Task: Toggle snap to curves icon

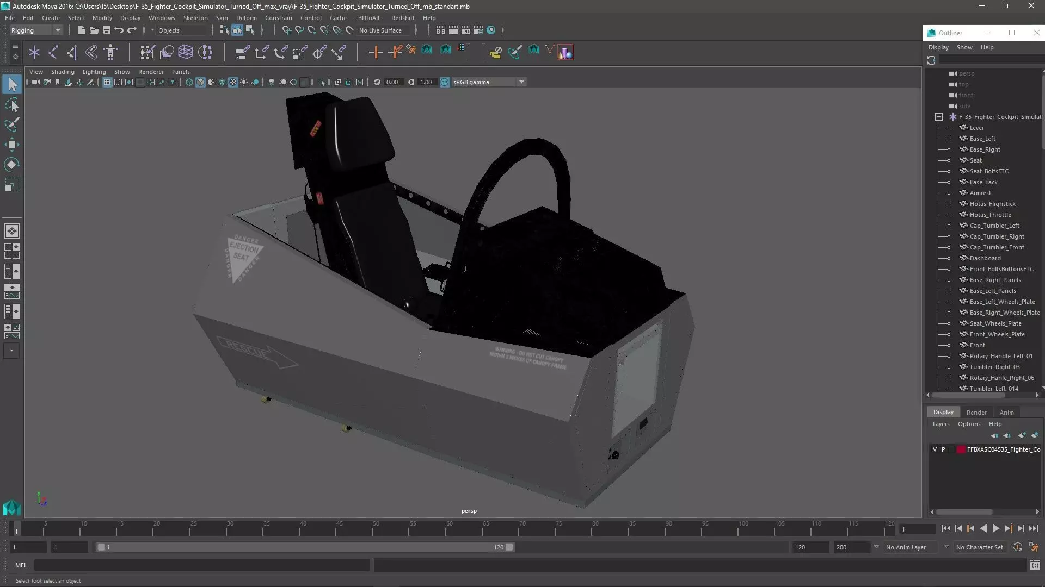Action: tap(299, 30)
